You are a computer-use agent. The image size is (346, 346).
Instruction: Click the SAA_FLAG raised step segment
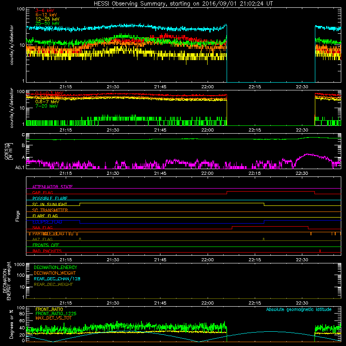pos(270,226)
